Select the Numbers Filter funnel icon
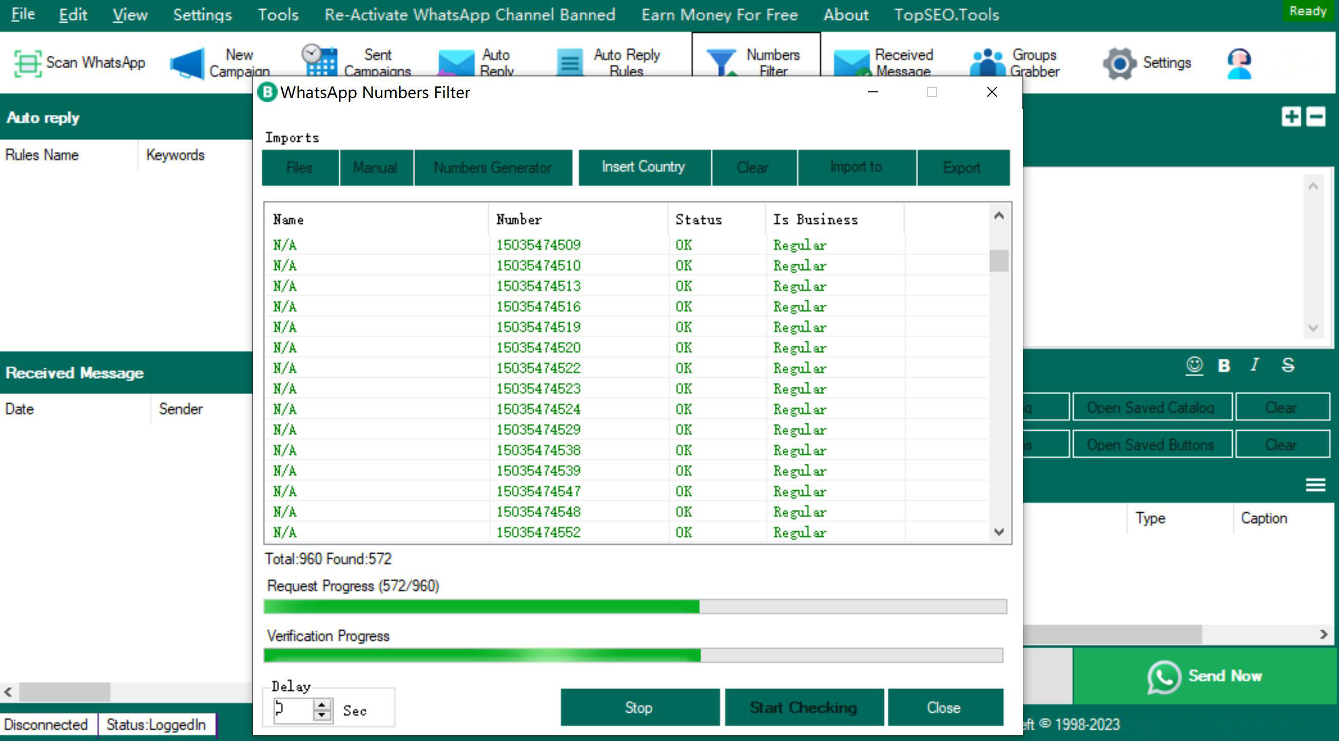 click(722, 63)
